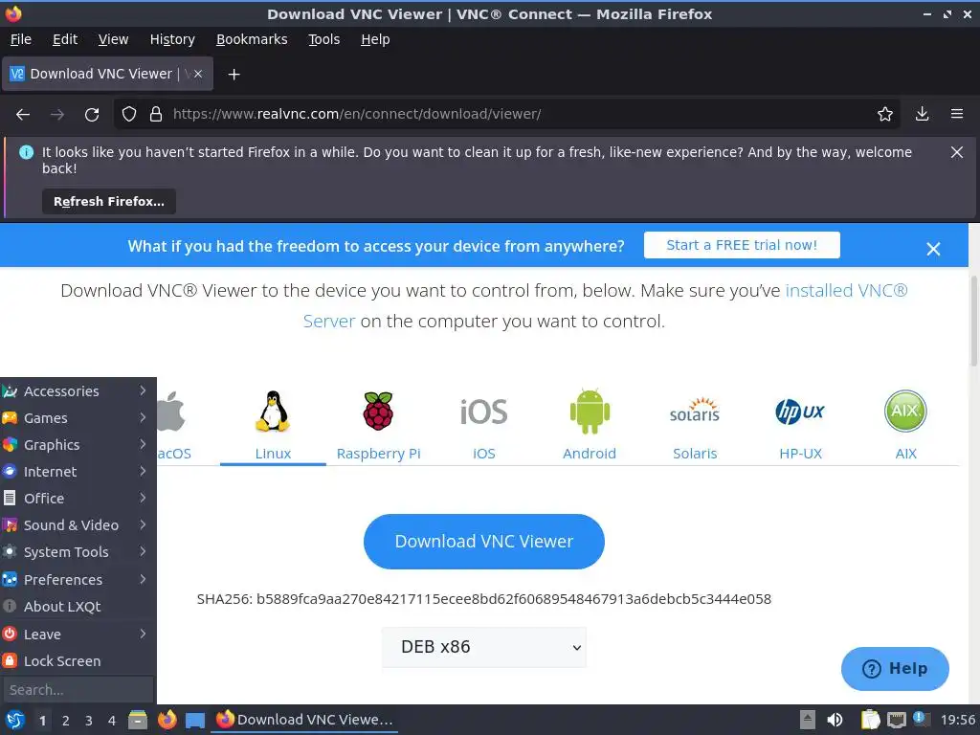Screen dimensions: 980x735
Task: Open the Bookmarks menu
Action: (252, 39)
